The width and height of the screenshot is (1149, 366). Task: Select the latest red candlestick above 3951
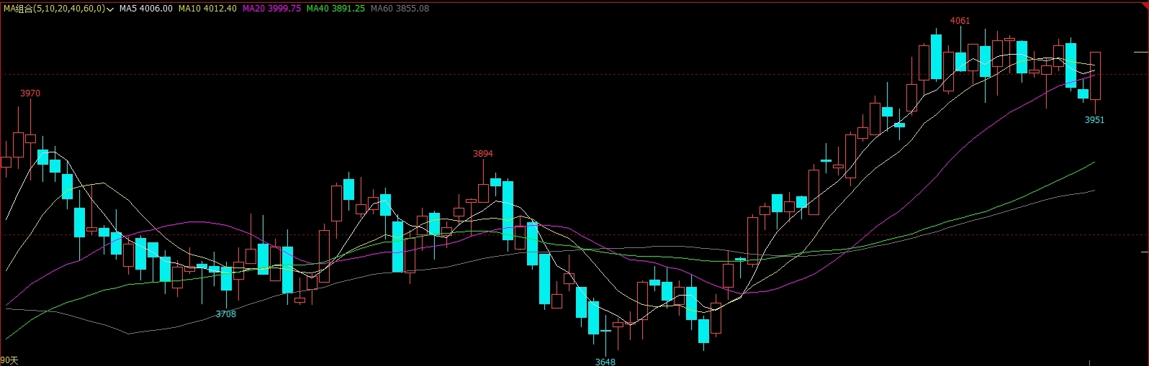[x=1095, y=76]
